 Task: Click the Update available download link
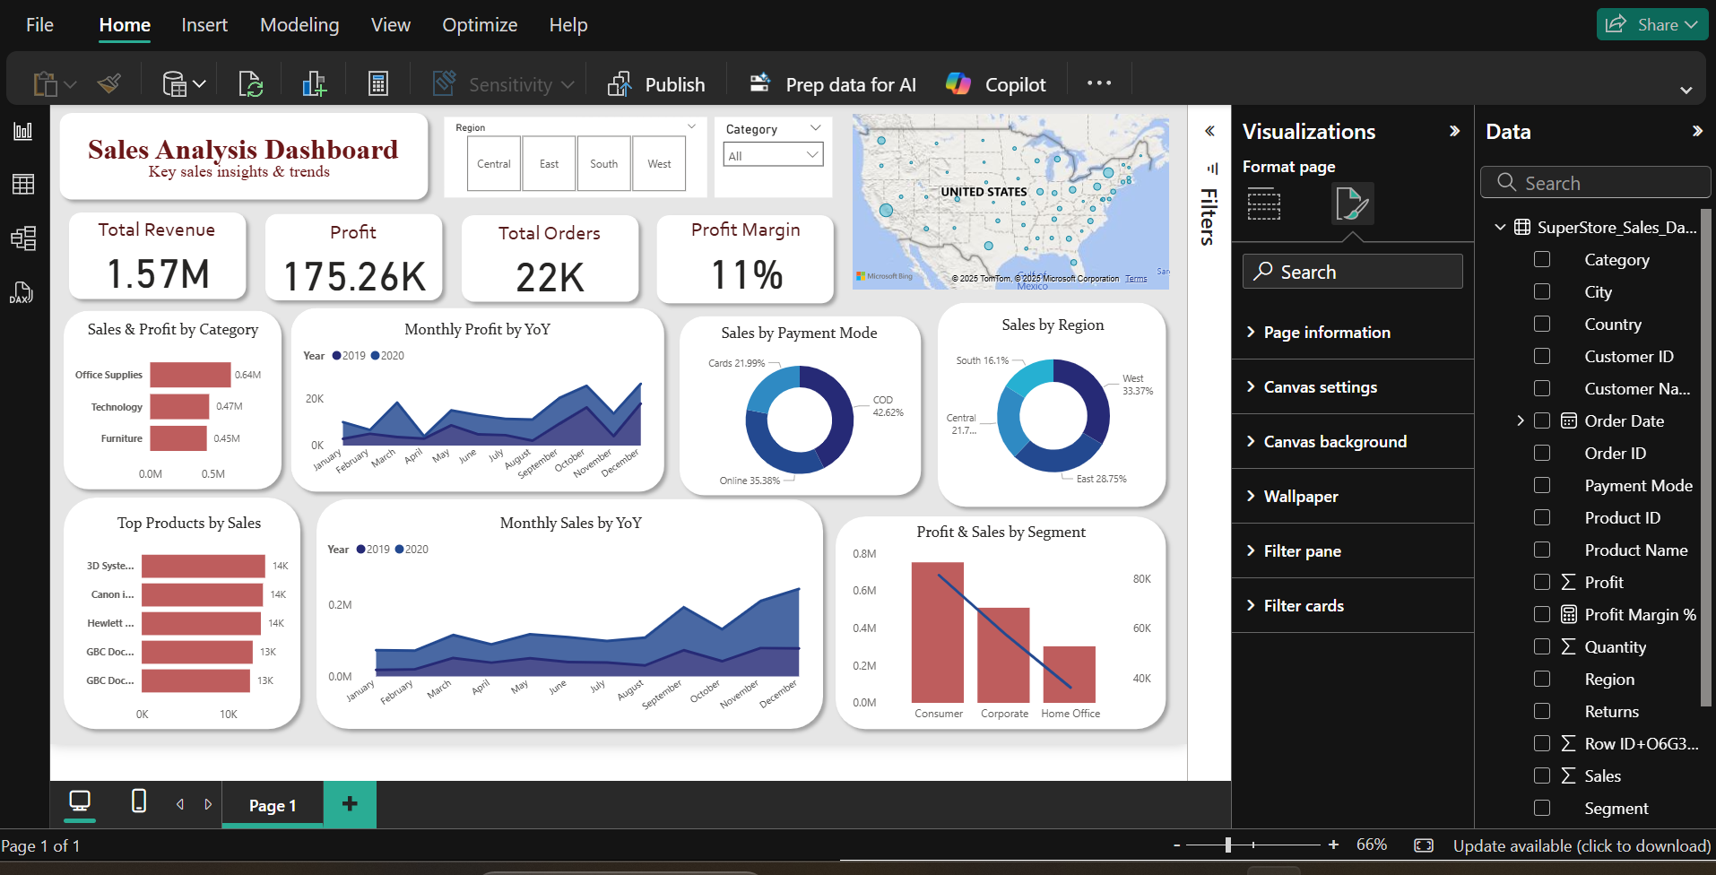(x=1582, y=845)
